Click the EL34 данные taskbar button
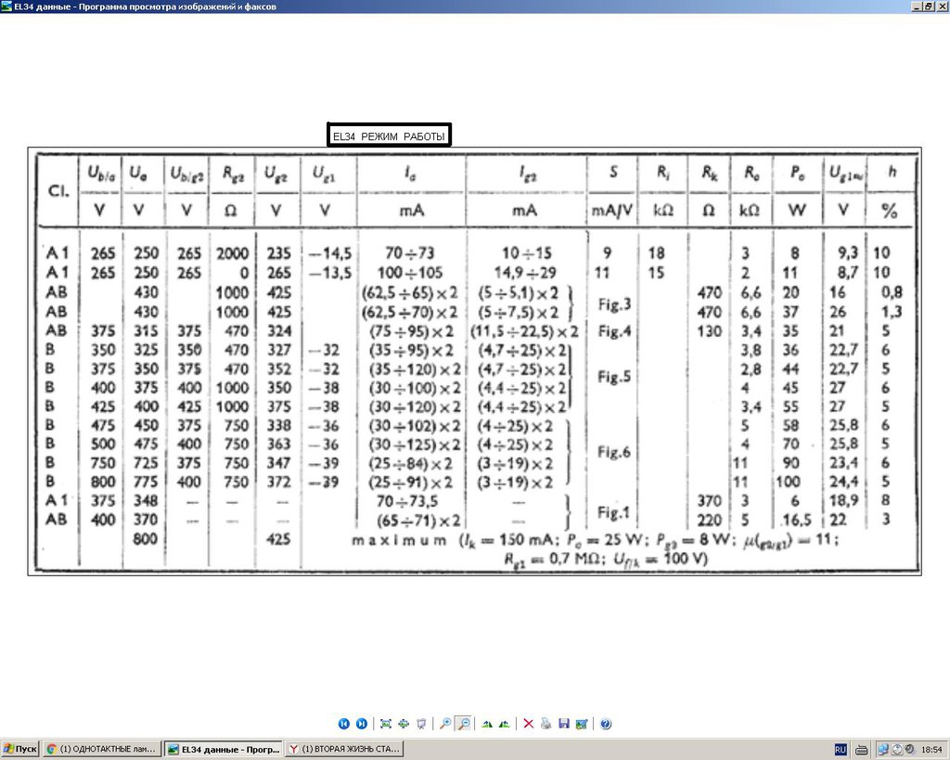950x760 pixels. 224,749
